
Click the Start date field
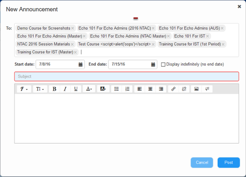coord(60,64)
